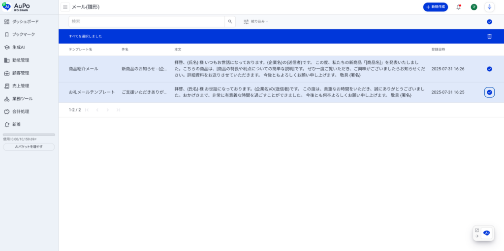The width and height of the screenshot is (504, 251).
Task: Click the AI packet usage progress bar
Action: coord(29,135)
